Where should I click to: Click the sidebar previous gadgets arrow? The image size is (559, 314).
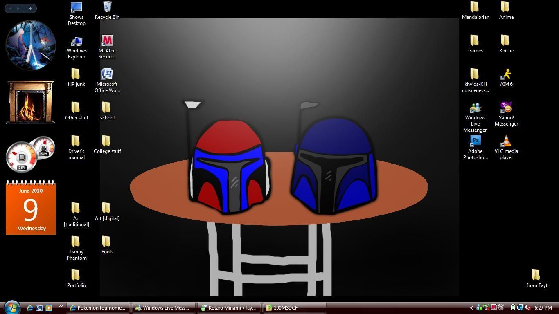pos(10,8)
